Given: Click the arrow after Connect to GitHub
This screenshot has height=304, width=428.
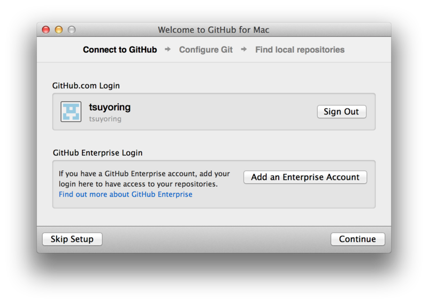Looking at the screenshot, I should pyautogui.click(x=168, y=49).
